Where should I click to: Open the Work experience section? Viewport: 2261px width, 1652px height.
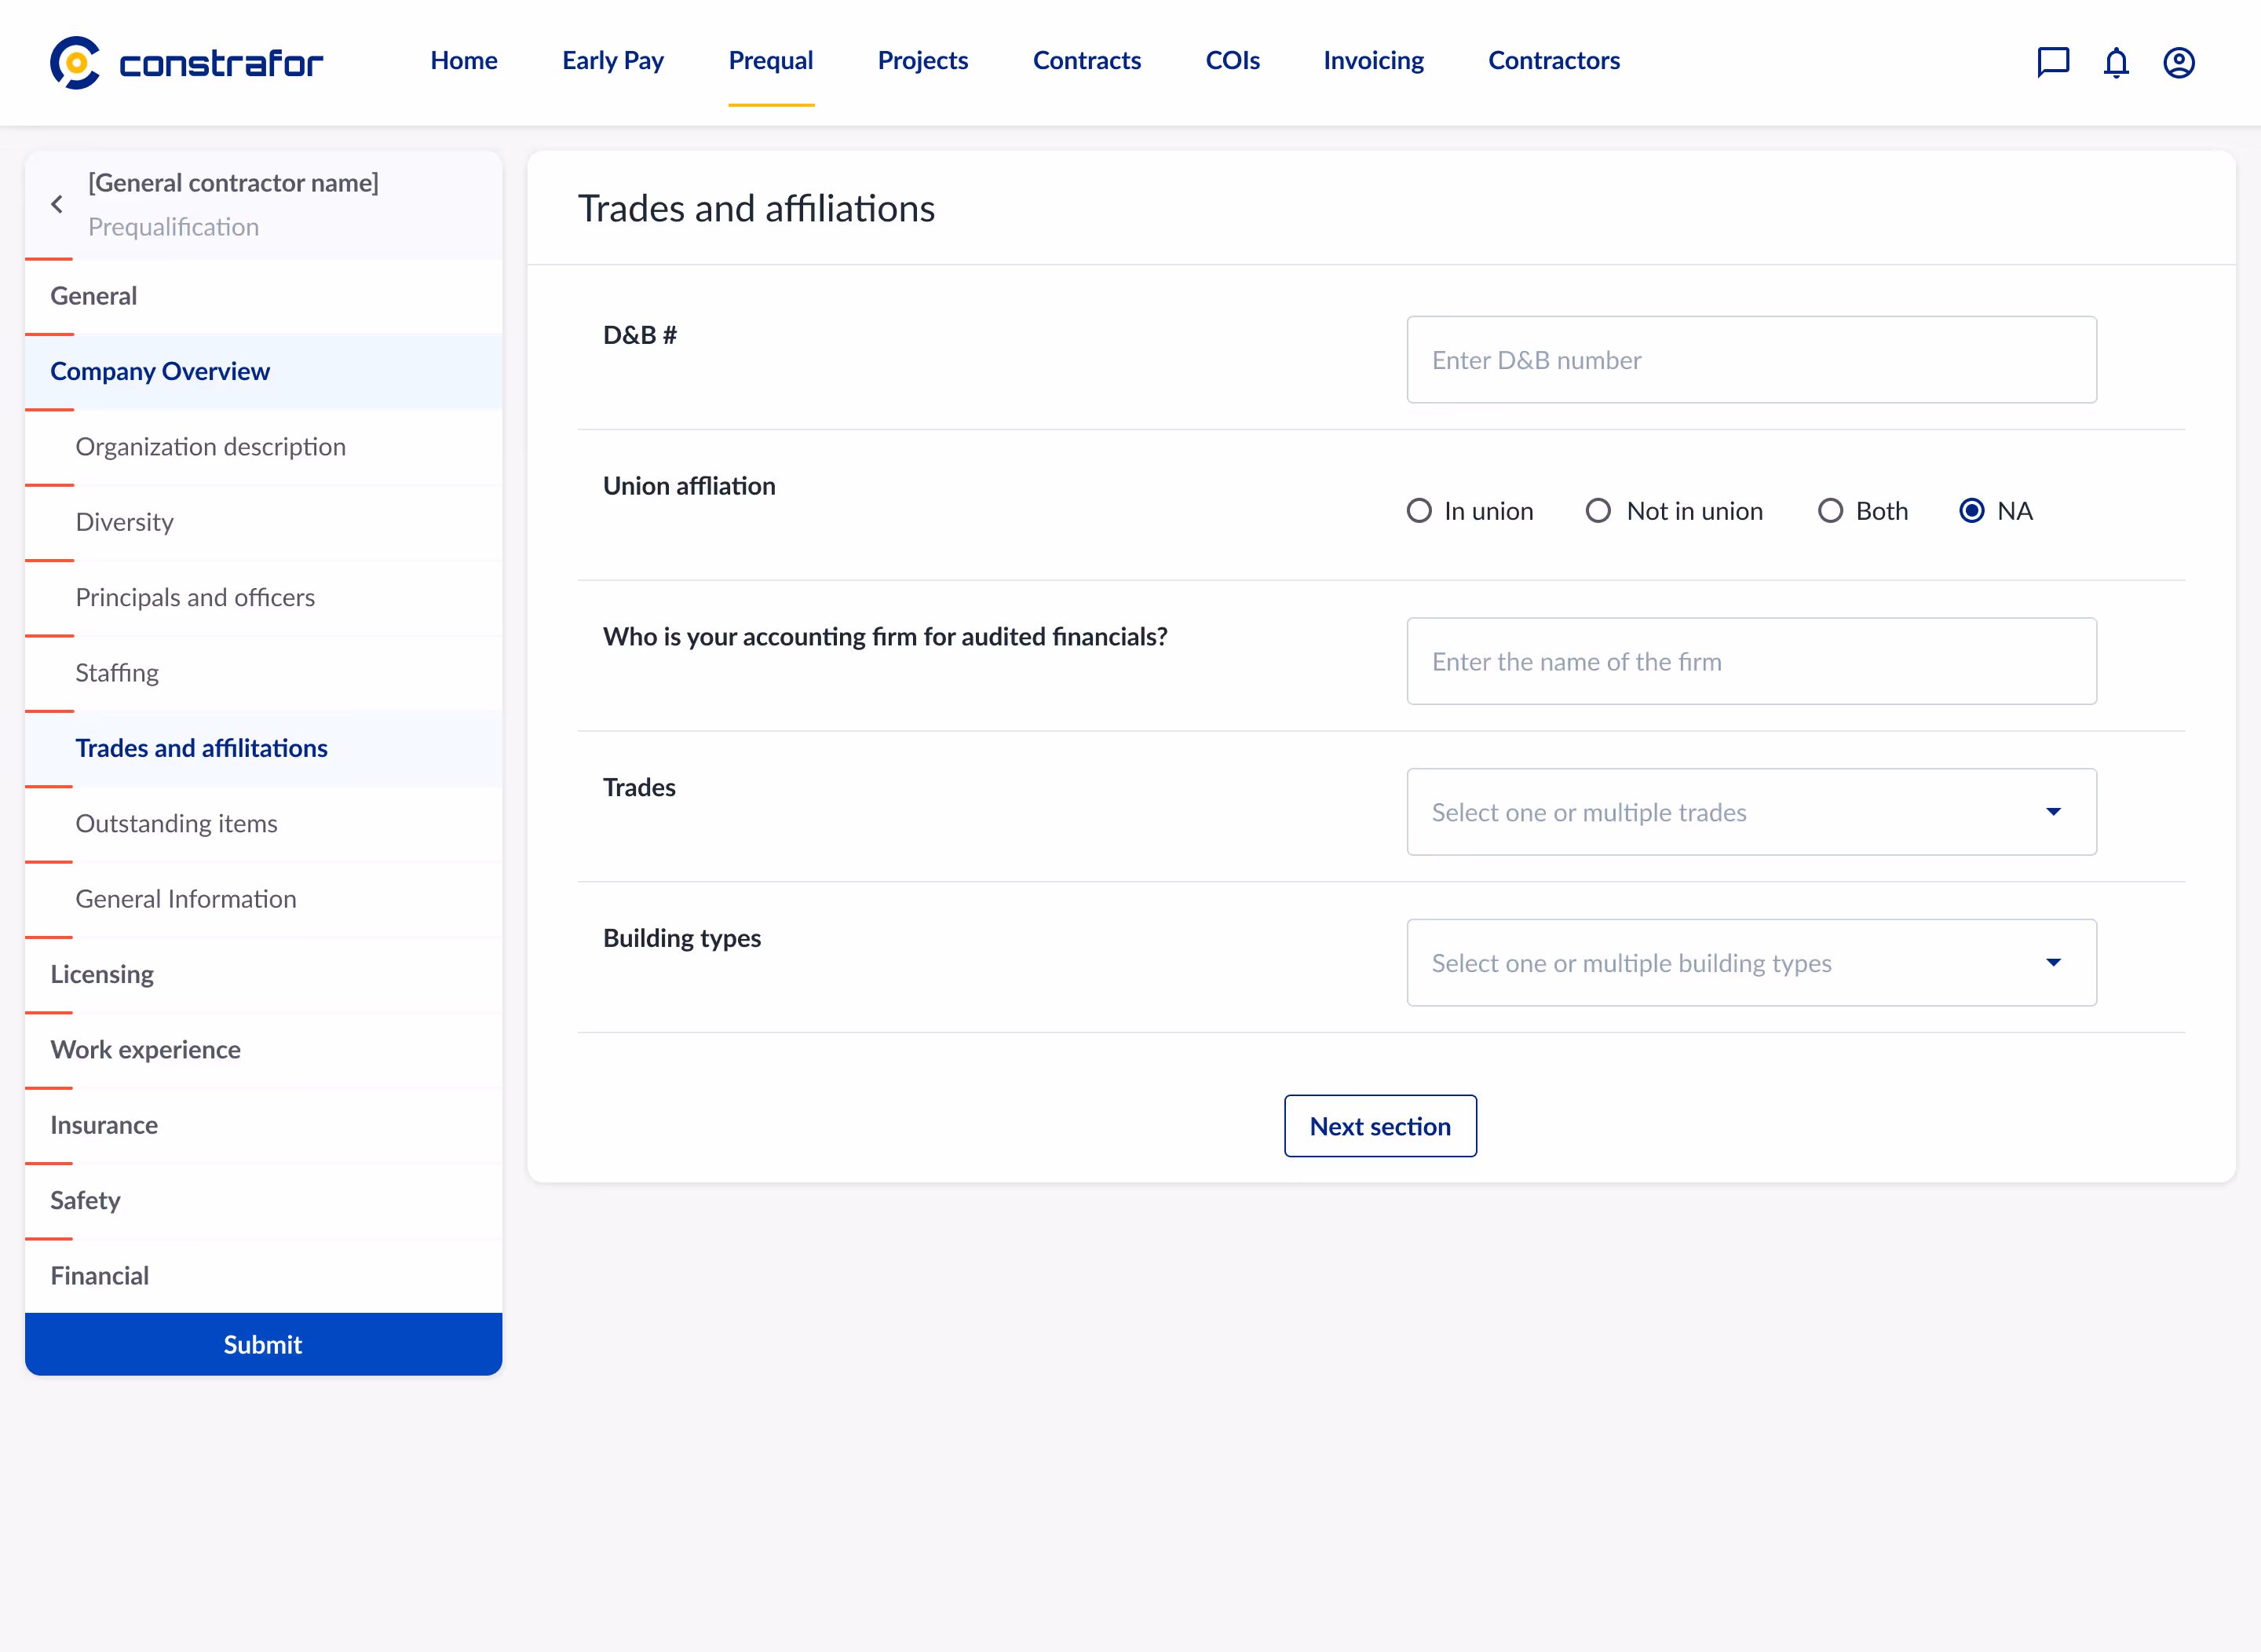coord(263,1050)
